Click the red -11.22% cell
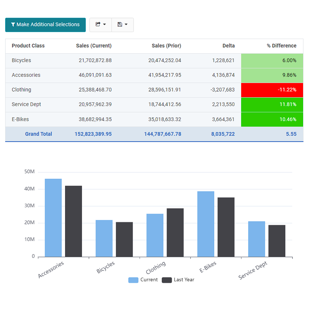 [272, 90]
